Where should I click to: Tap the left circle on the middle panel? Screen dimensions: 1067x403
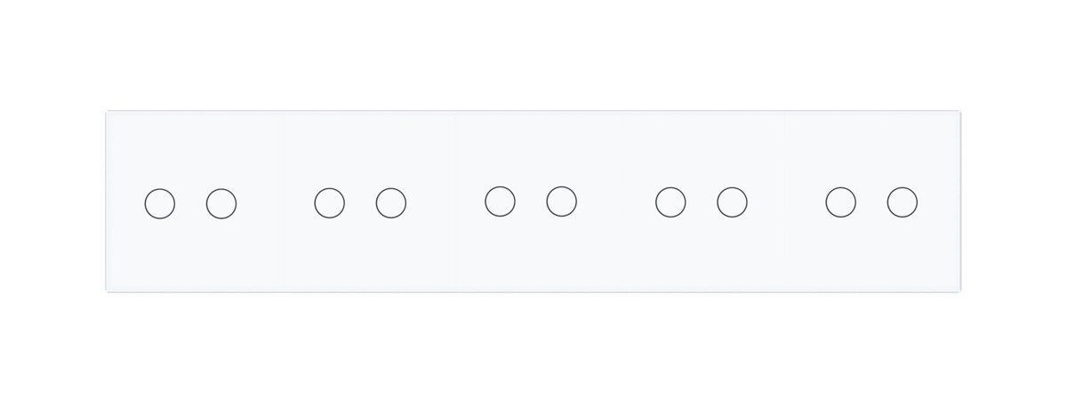[x=500, y=201]
